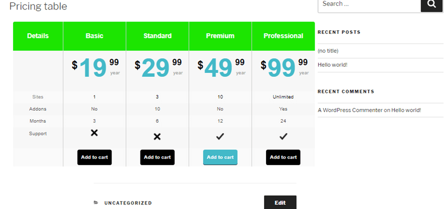Screen dimensions: 445x209
Task: Click the Basic plan support cross icon
Action: pos(94,133)
